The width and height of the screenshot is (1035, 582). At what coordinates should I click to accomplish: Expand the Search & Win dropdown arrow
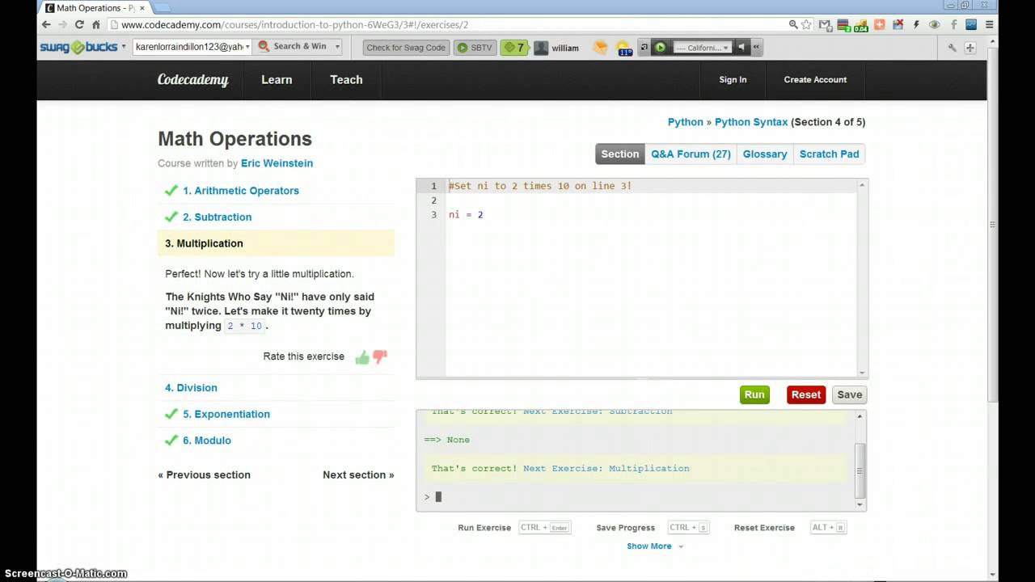click(x=337, y=47)
